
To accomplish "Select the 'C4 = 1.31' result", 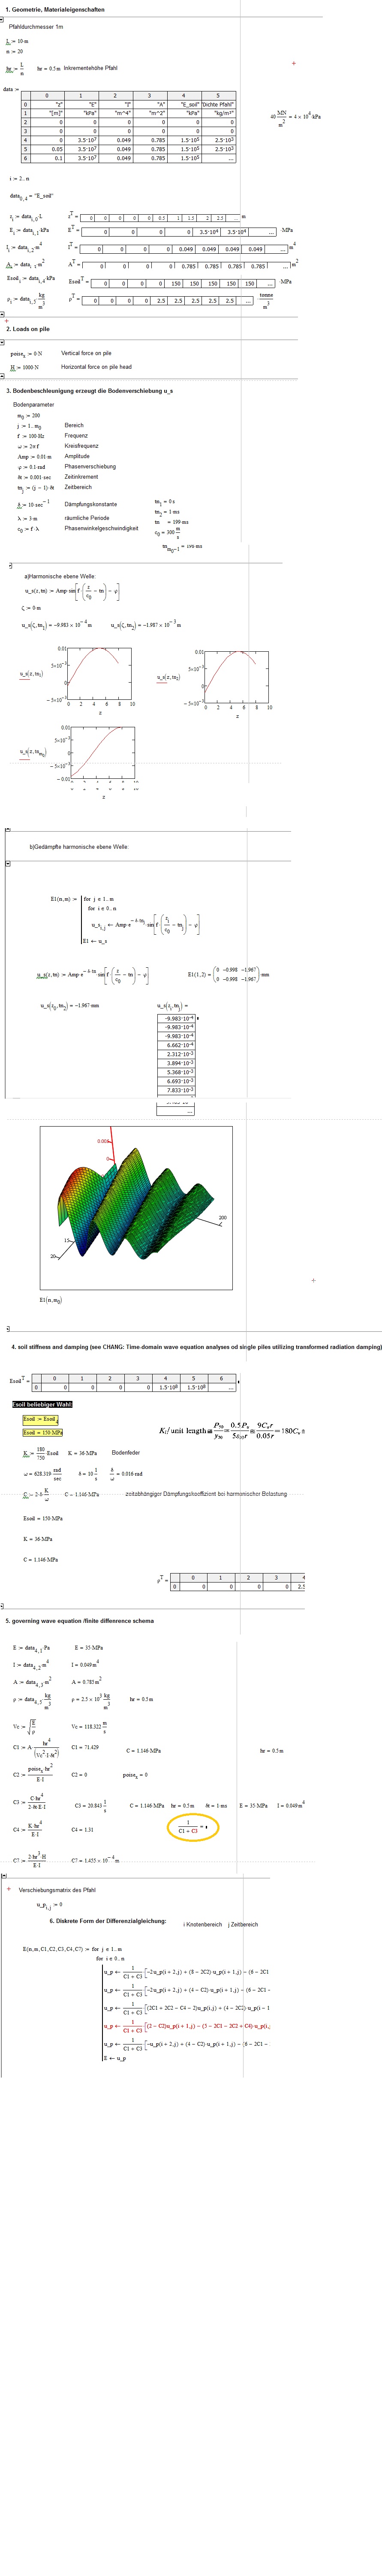I will click(83, 1829).
